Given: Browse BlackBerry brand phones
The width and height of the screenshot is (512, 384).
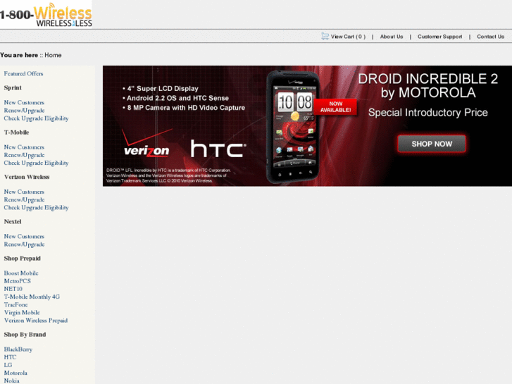Looking at the screenshot, I should (x=18, y=349).
